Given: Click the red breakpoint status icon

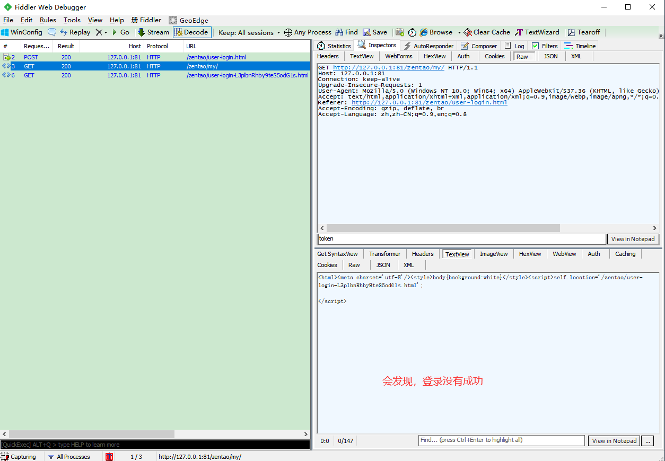Looking at the screenshot, I should point(109,457).
